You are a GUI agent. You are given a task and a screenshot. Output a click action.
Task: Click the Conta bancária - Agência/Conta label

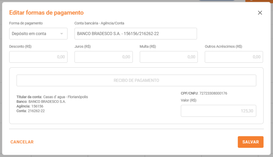point(99,23)
